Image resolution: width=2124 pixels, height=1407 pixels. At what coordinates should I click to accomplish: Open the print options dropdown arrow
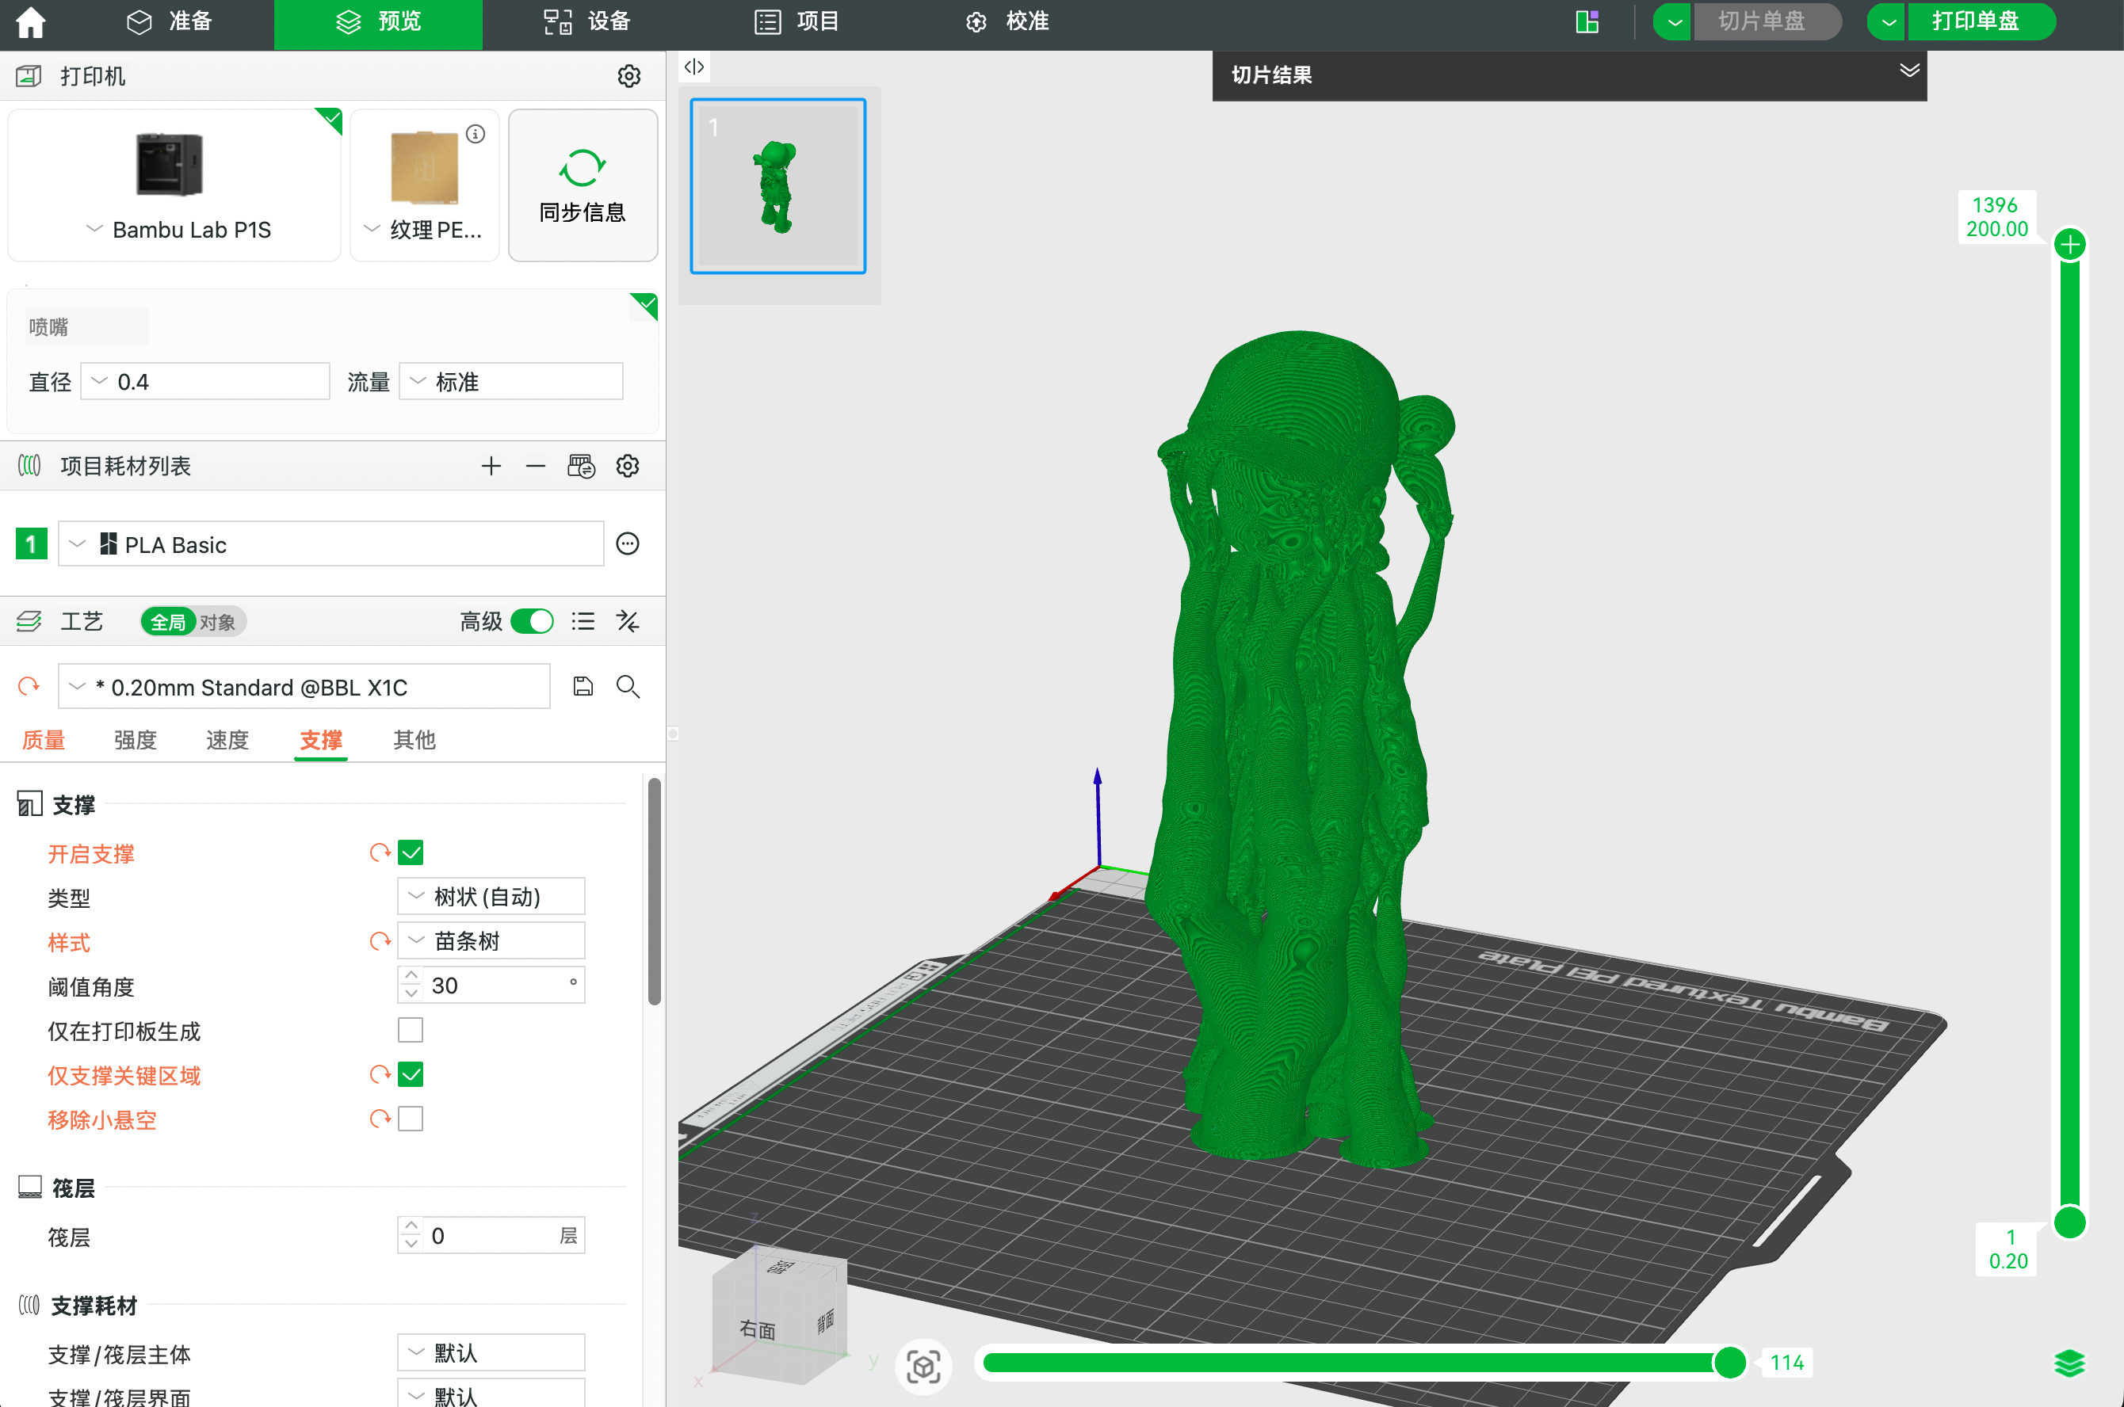click(x=1887, y=21)
